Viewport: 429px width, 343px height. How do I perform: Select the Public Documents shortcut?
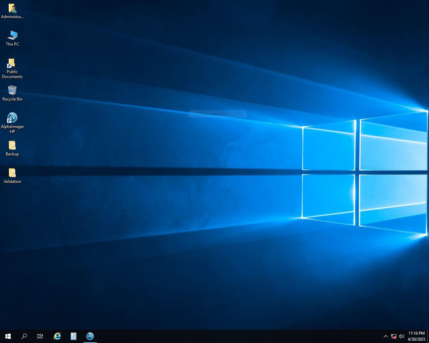pyautogui.click(x=12, y=63)
